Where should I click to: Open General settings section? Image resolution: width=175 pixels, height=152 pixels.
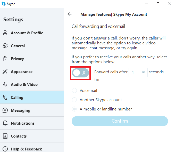32,46
